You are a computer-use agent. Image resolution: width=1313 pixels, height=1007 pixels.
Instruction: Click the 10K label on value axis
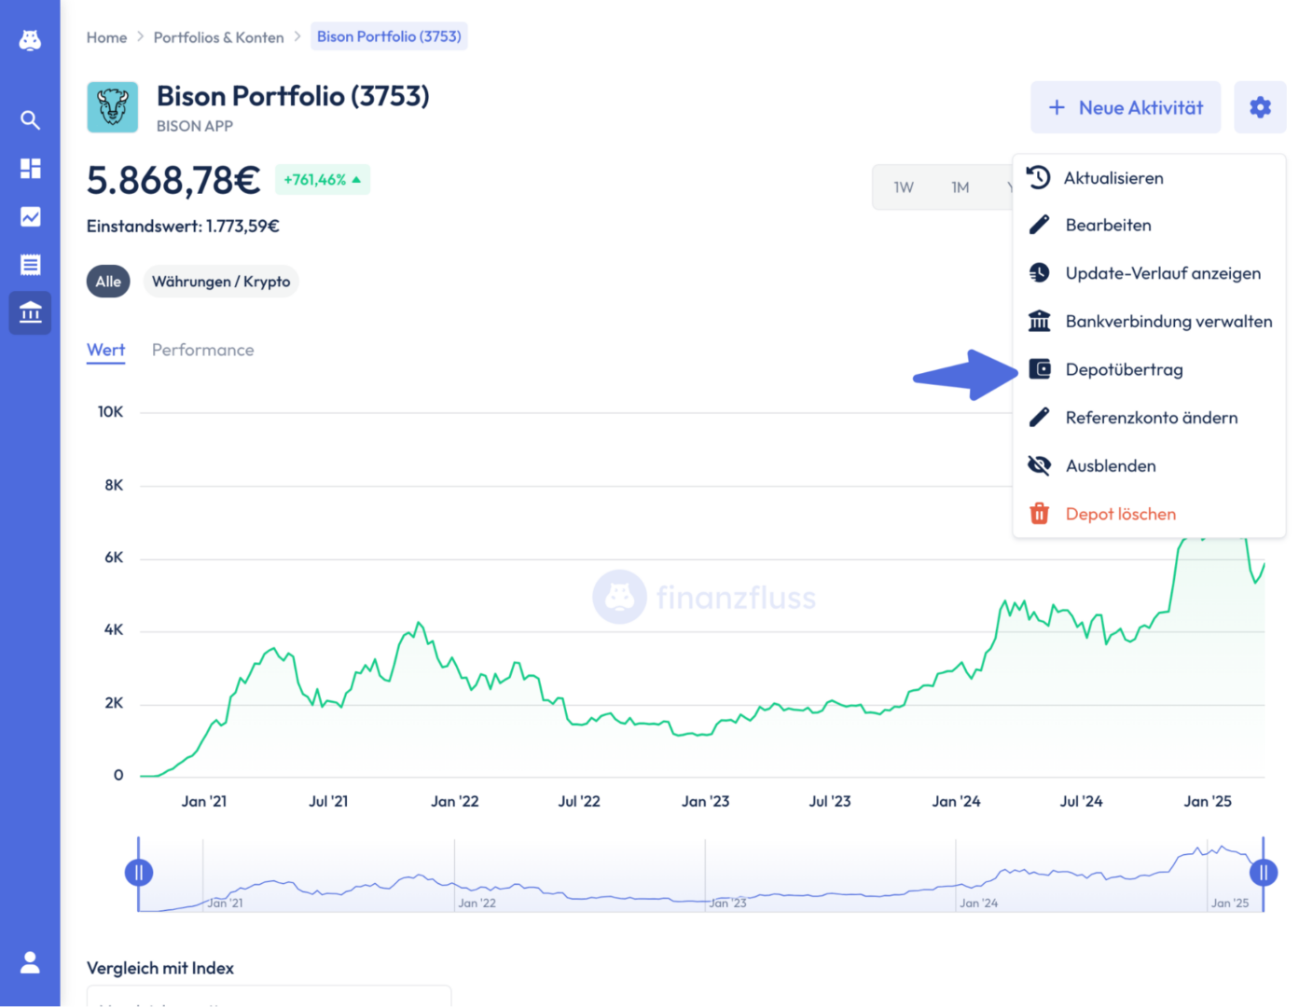click(x=110, y=411)
